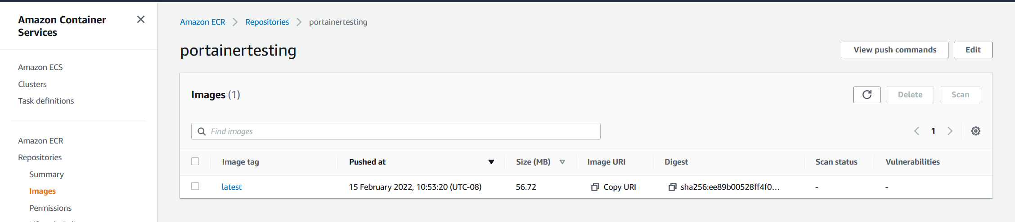
Task: Click the Edit repository button
Action: pos(973,50)
